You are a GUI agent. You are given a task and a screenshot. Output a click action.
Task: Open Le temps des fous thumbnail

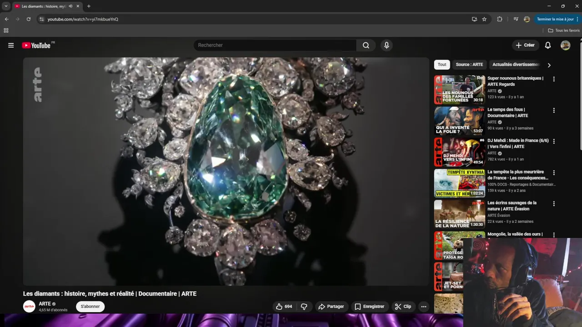459,121
